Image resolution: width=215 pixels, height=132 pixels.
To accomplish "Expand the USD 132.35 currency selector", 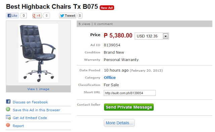I will click(x=152, y=36).
